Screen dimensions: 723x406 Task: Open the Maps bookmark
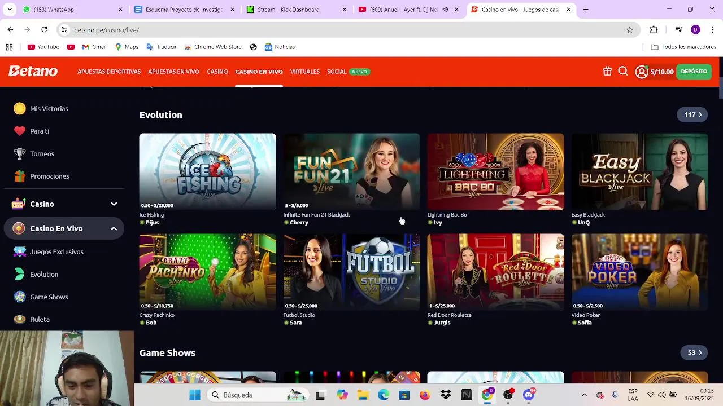pyautogui.click(x=127, y=47)
